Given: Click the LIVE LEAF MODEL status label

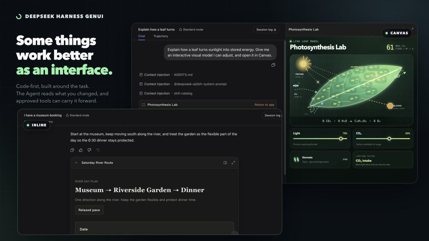Looking at the screenshot, I should [x=304, y=41].
